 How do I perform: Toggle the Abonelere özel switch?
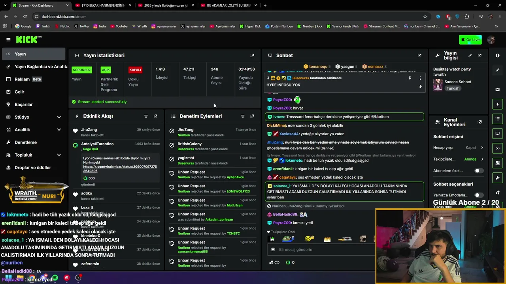coord(479,171)
